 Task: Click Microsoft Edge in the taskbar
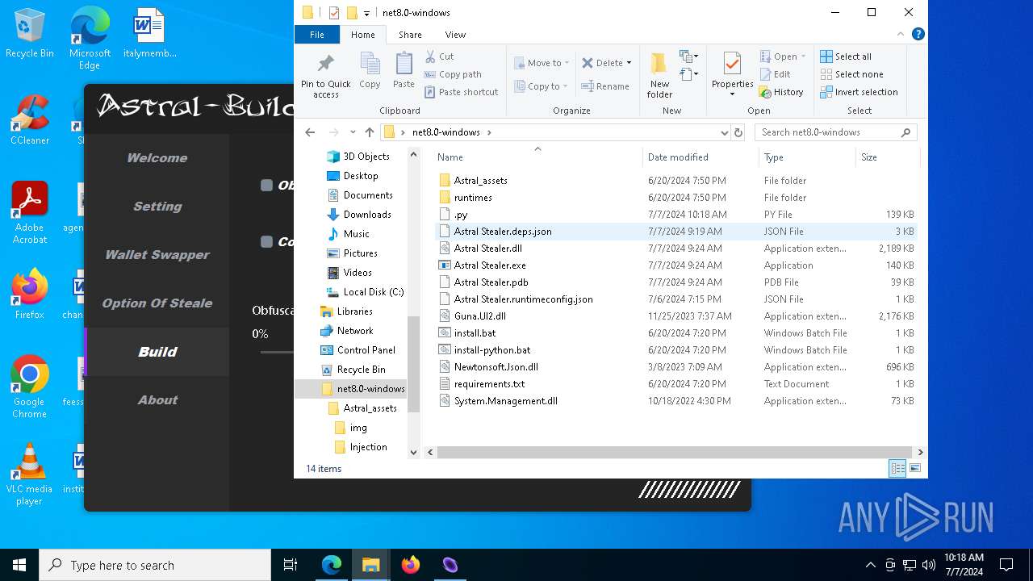(332, 565)
